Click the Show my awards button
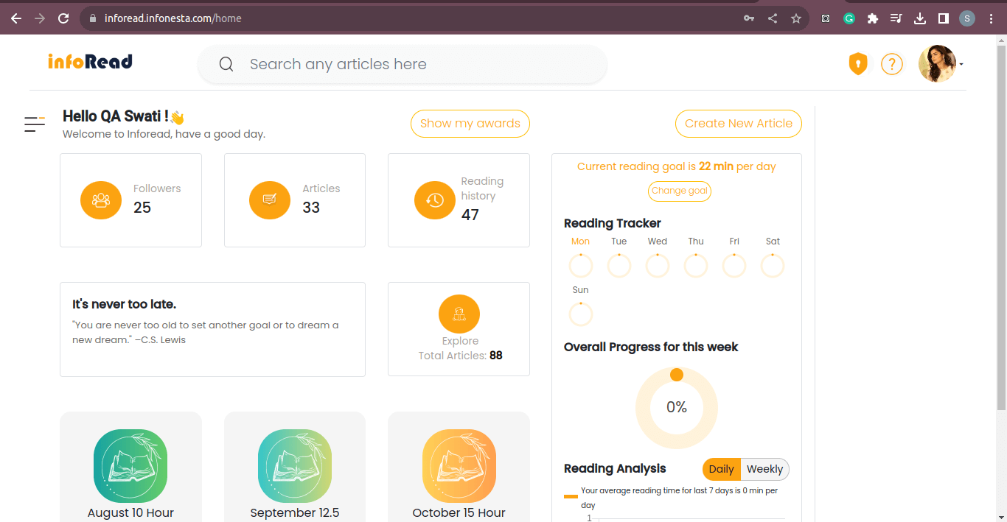The height and width of the screenshot is (522, 1007). pyautogui.click(x=470, y=124)
